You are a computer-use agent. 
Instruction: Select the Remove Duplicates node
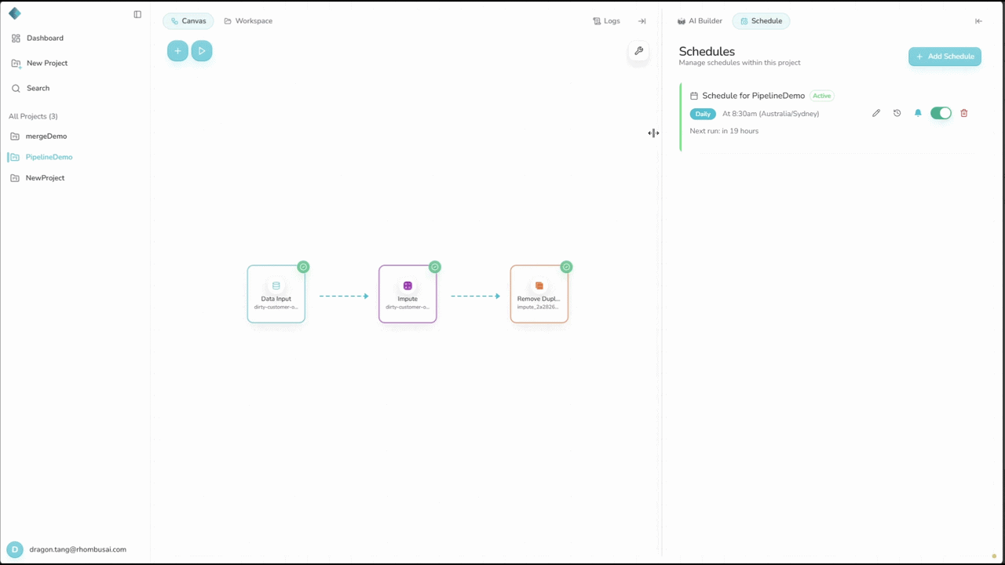point(539,293)
